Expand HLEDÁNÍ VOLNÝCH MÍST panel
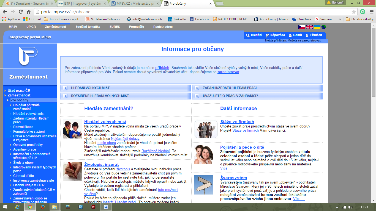 pos(125,88)
